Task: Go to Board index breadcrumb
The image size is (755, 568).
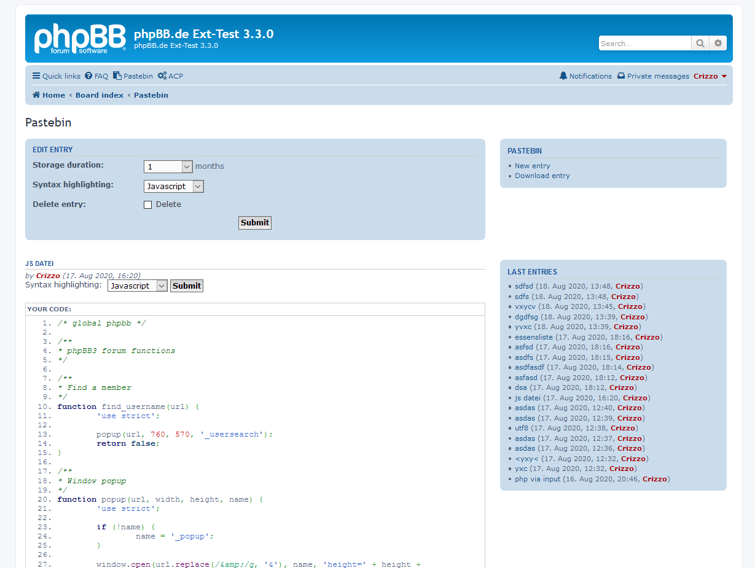Action: [100, 95]
